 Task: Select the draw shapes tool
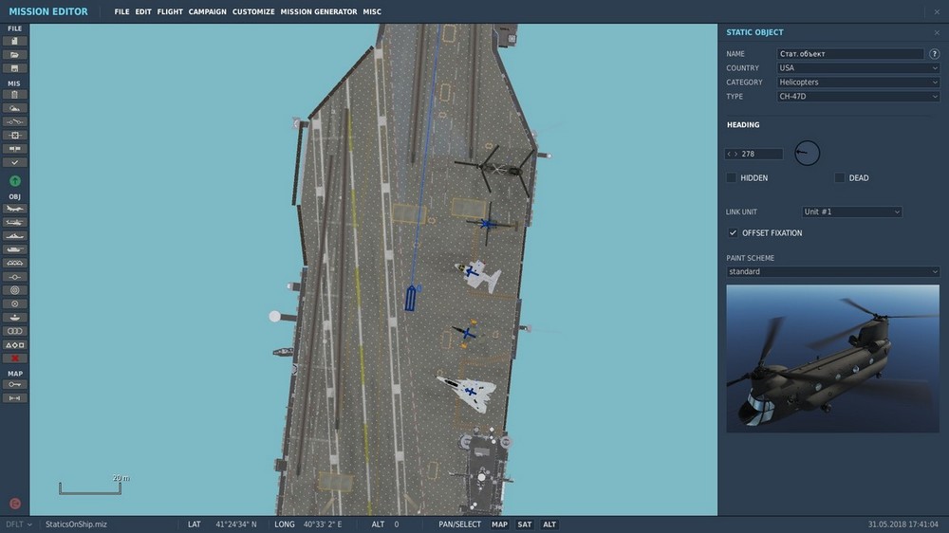(14, 345)
